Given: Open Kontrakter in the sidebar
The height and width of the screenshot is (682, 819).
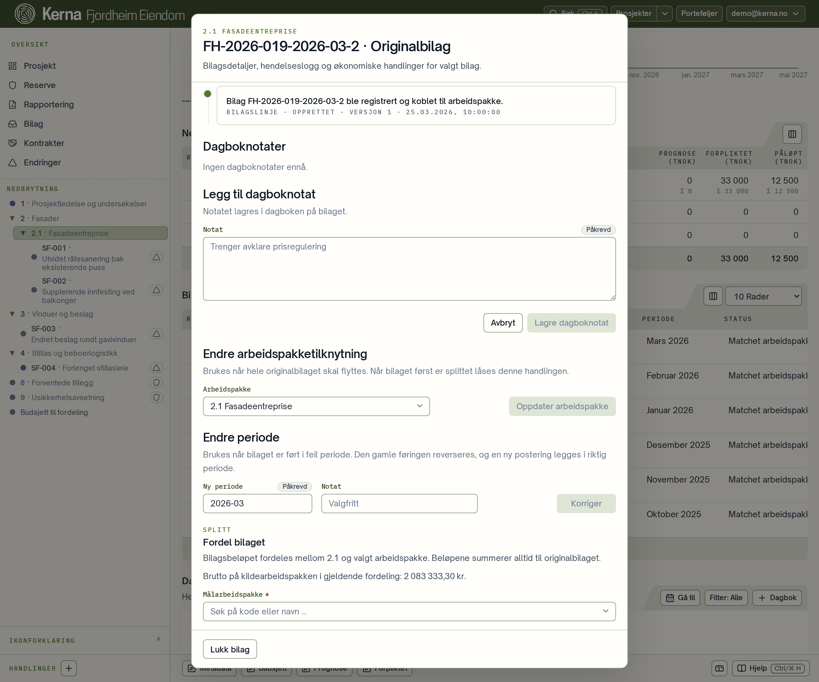Looking at the screenshot, I should tap(44, 143).
